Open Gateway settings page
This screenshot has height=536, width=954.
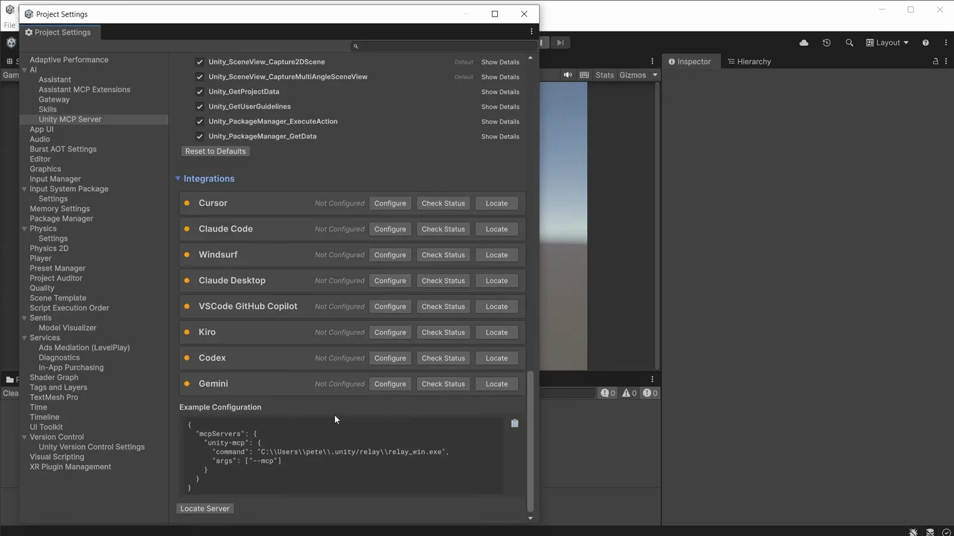point(54,99)
